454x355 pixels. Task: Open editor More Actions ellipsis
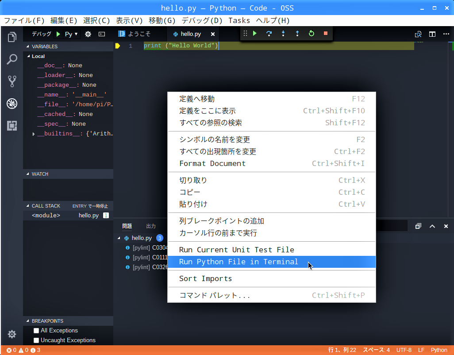pyautogui.click(x=446, y=34)
